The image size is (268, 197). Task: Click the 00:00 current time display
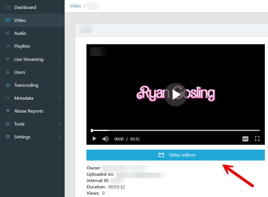(119, 139)
